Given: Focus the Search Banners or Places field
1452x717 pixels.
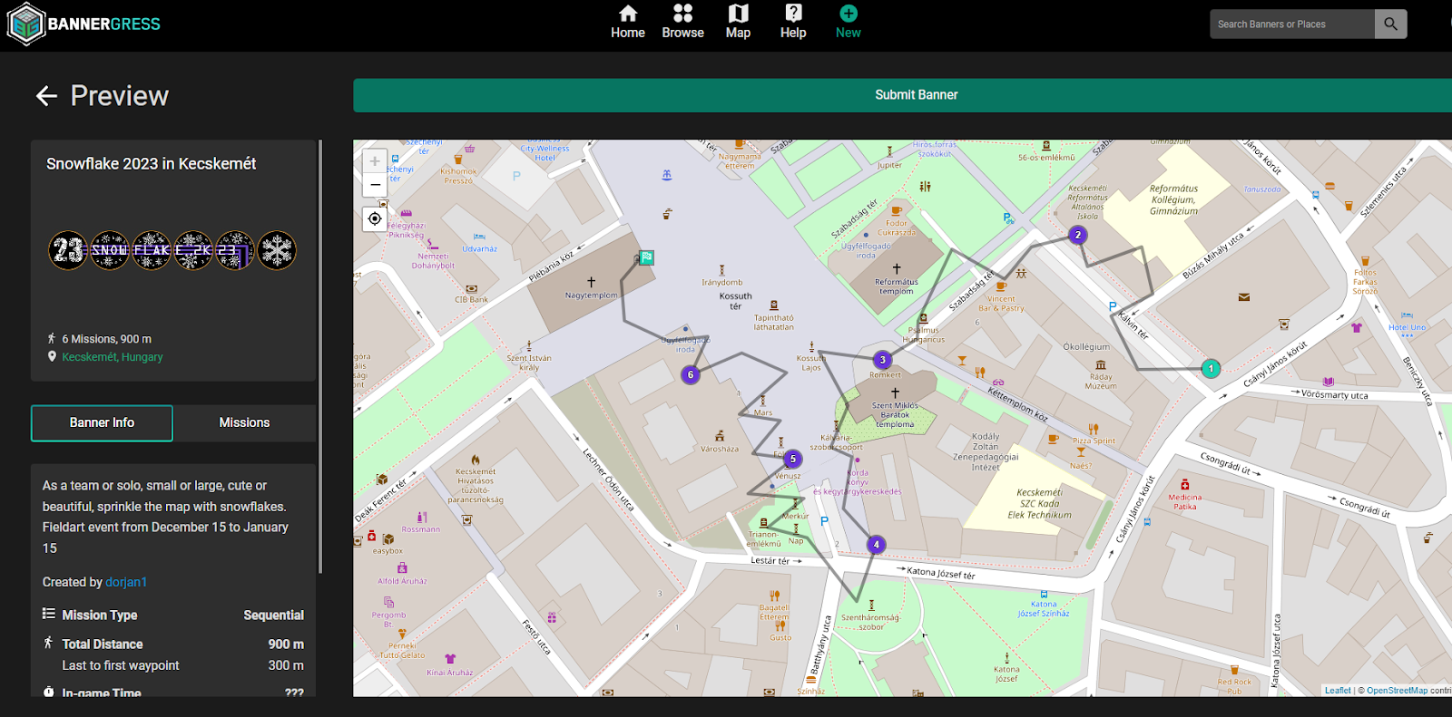Looking at the screenshot, I should coord(1290,24).
